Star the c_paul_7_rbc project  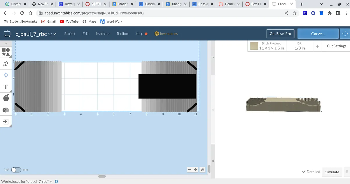tap(50, 34)
